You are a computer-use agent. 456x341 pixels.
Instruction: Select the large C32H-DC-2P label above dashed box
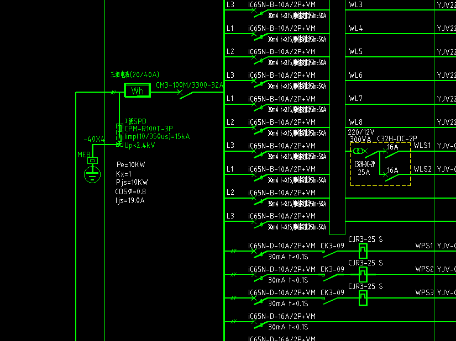397,138
